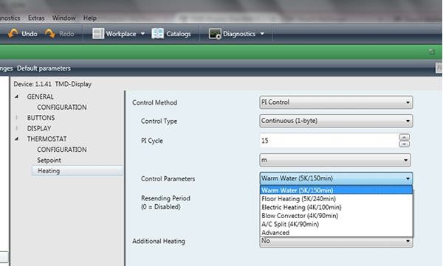This screenshot has width=443, height=266.
Task: Select the THERMOSTAT tree item
Action: point(47,139)
